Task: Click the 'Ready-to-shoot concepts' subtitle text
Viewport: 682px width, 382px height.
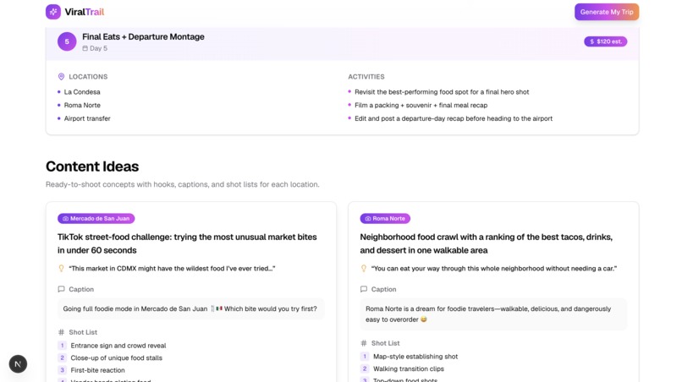Action: [x=182, y=184]
